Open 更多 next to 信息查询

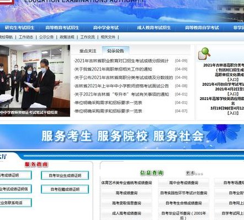(194, 173)
